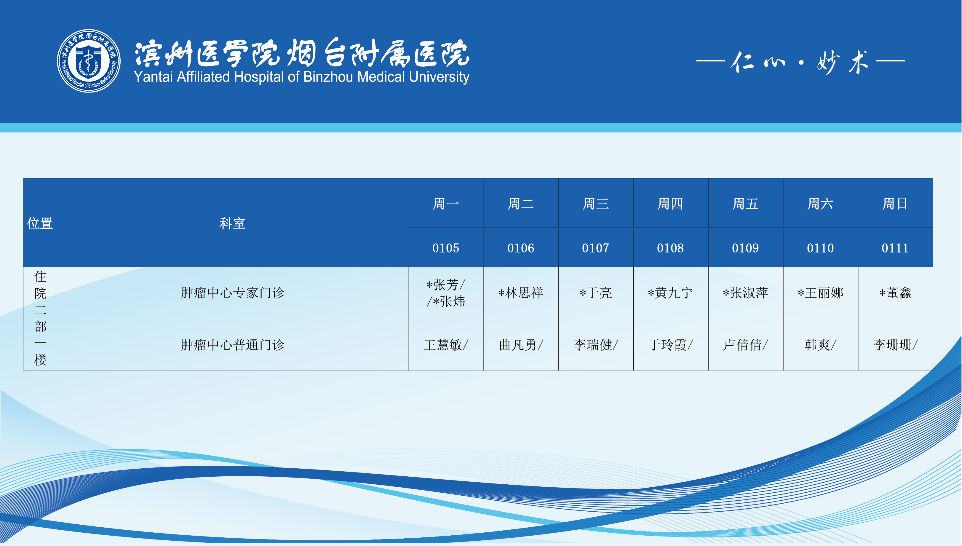Click the 位置 header cell
Viewport: 962px width, 546px height.
(40, 223)
